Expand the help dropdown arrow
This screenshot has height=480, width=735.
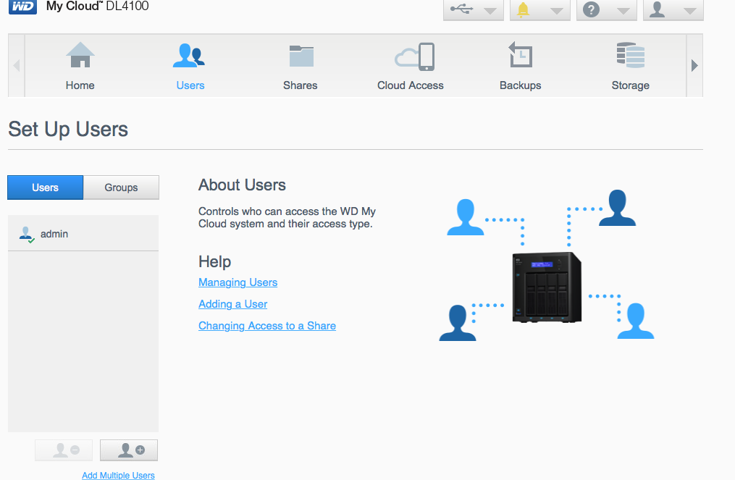click(623, 11)
